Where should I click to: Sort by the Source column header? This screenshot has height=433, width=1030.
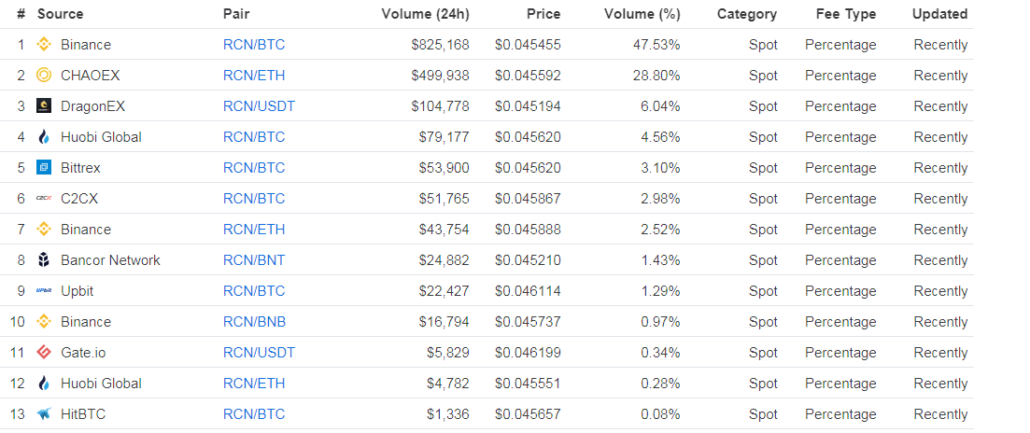pyautogui.click(x=60, y=14)
